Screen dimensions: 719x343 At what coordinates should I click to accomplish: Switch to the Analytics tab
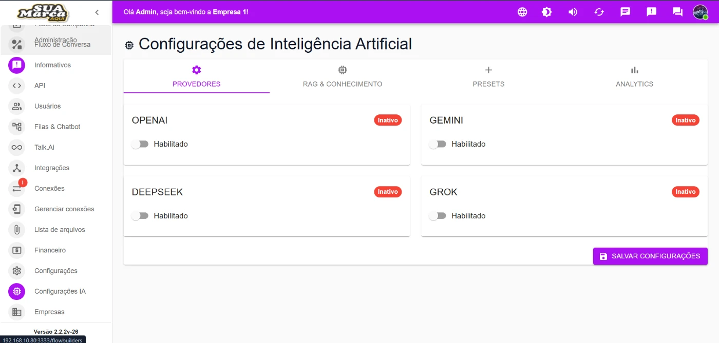(x=634, y=76)
